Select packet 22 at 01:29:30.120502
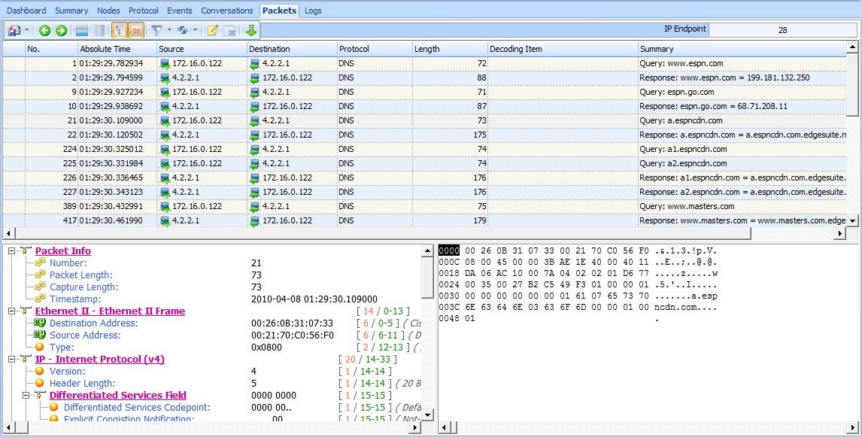Viewport: 862px width, 437px height. 424,135
